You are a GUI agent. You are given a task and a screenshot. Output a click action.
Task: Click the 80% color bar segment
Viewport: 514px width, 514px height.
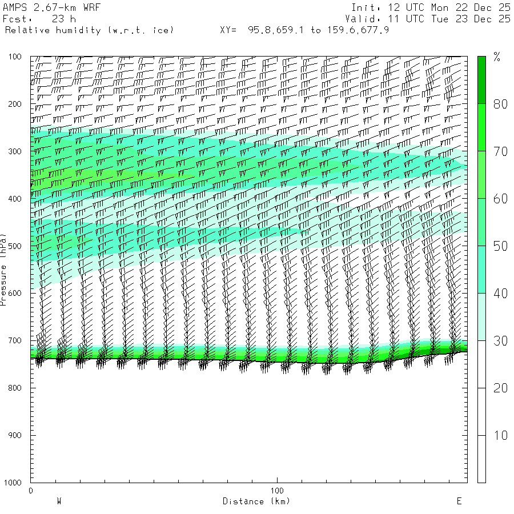[x=481, y=80]
